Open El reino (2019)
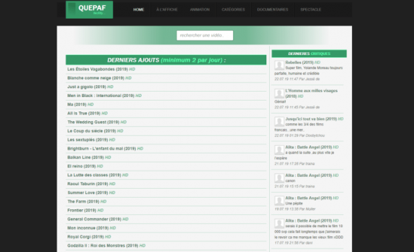Viewport: 414px width, 252px height. coord(86,167)
